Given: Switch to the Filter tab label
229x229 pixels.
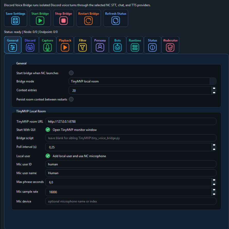Looking at the screenshot, I should [83, 40].
